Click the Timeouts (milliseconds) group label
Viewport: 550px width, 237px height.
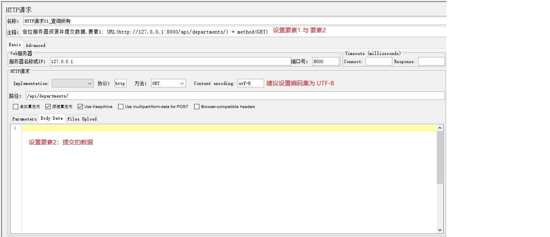tap(373, 53)
